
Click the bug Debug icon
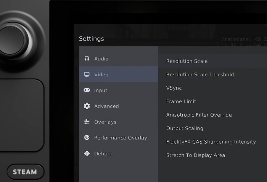click(x=87, y=154)
